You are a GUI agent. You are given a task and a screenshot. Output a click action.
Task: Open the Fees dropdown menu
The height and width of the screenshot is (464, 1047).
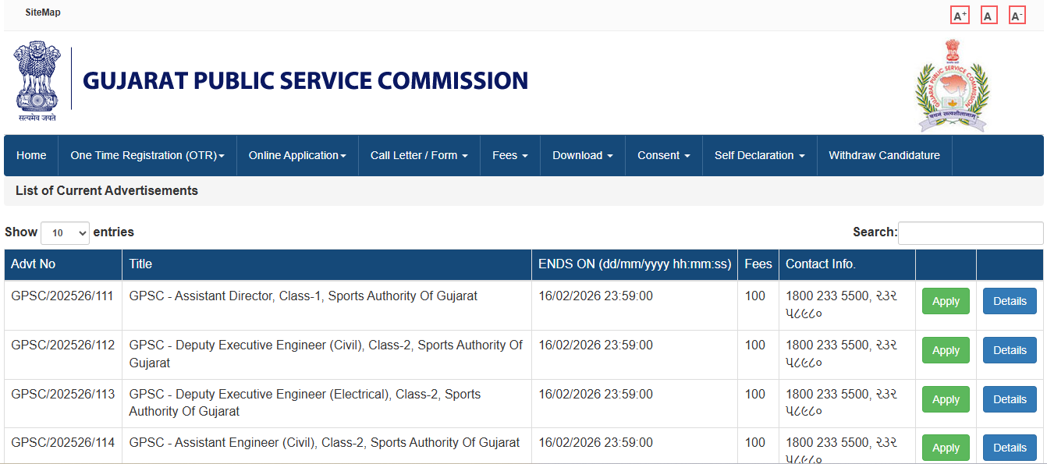coord(510,155)
